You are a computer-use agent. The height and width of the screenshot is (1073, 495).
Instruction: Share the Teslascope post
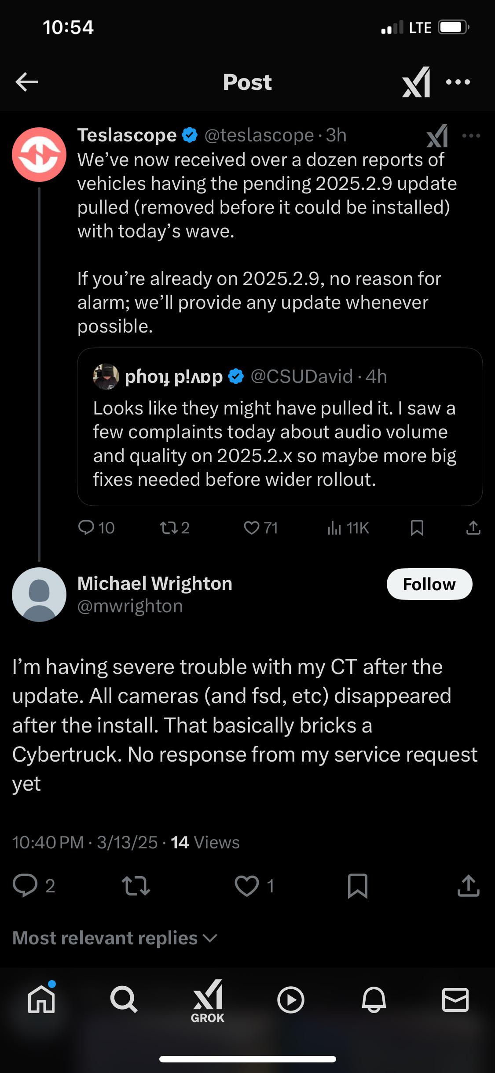[x=473, y=527]
